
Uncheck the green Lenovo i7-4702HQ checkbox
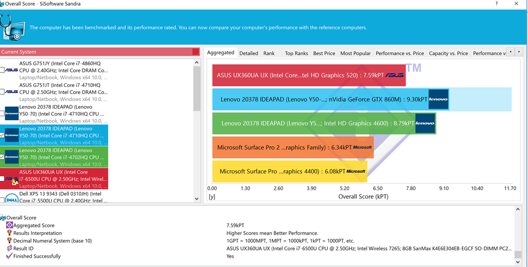coord(2,157)
